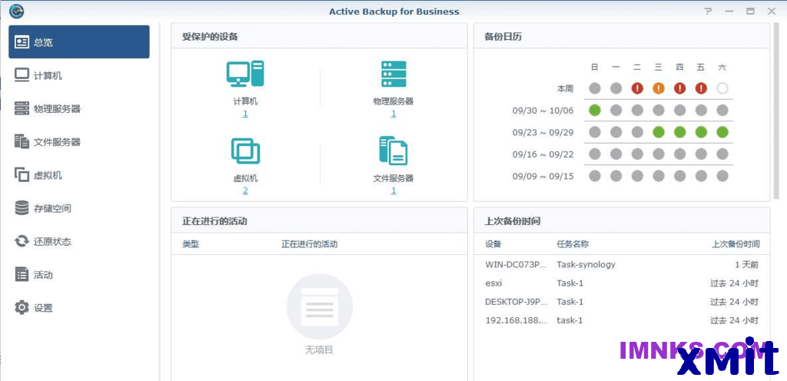The height and width of the screenshot is (381, 787).
Task: Open the count link under 文件服务器 card
Action: [393, 190]
